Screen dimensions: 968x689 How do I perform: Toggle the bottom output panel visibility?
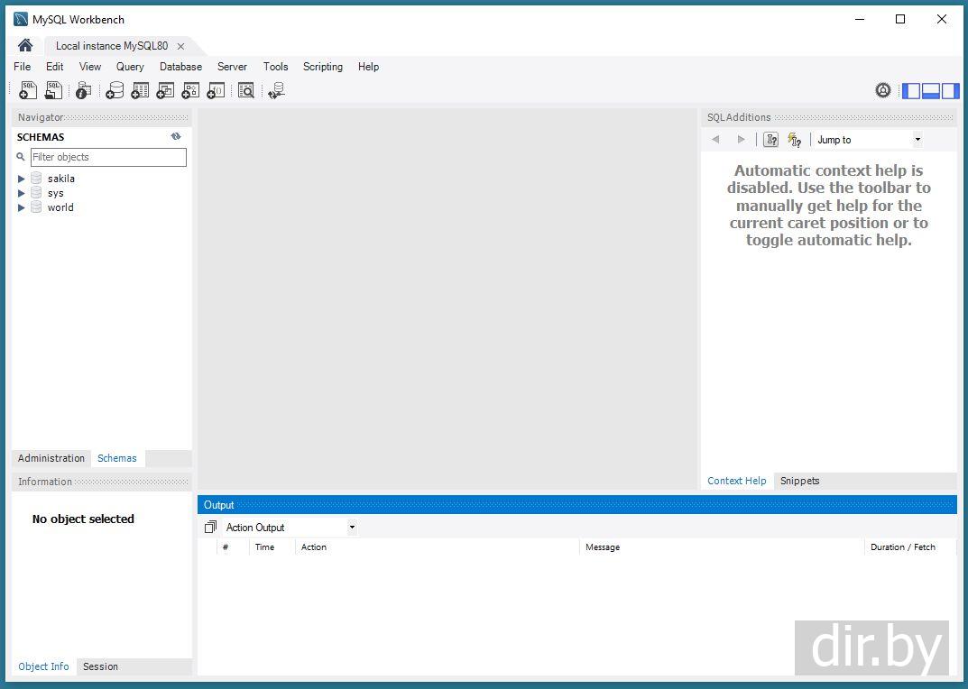(x=931, y=90)
